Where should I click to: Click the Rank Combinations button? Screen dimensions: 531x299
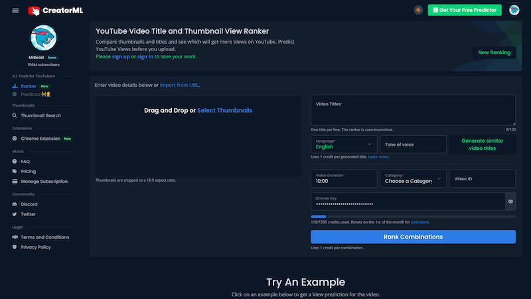413,237
